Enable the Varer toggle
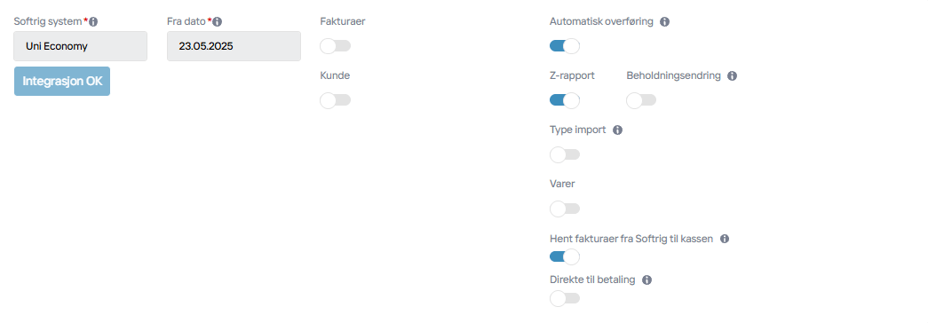The height and width of the screenshot is (323, 928). pos(565,209)
